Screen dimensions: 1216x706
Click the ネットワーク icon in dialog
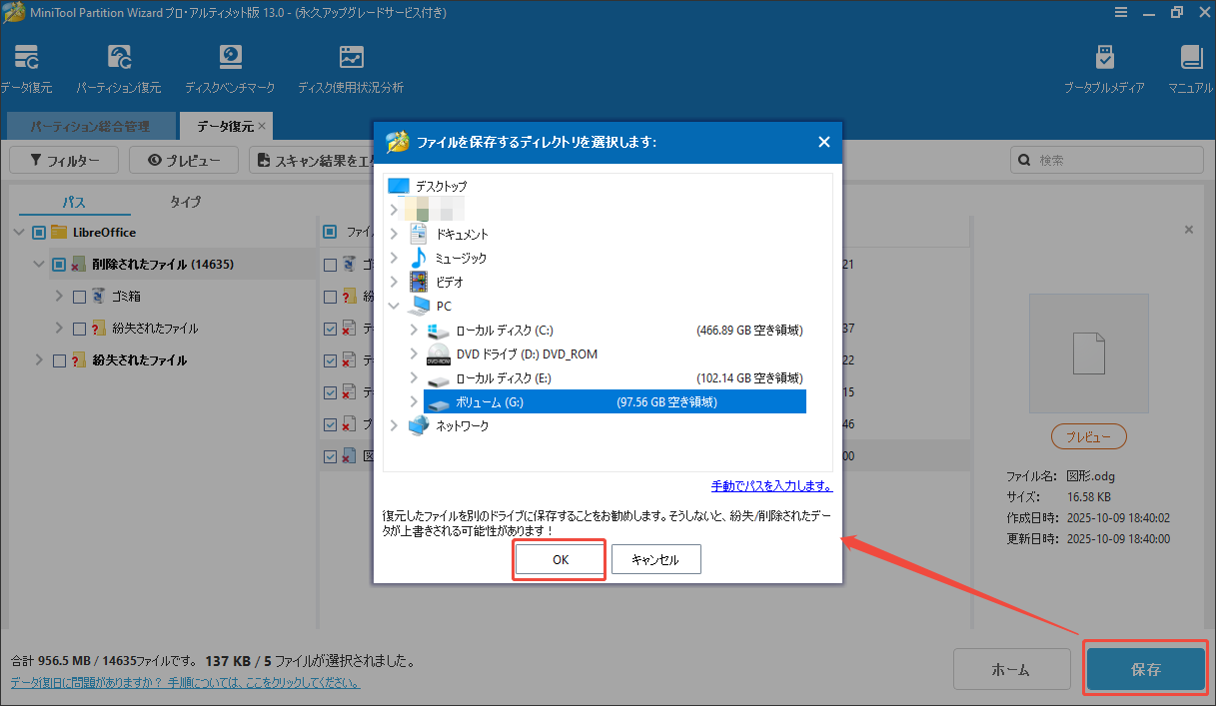[419, 426]
